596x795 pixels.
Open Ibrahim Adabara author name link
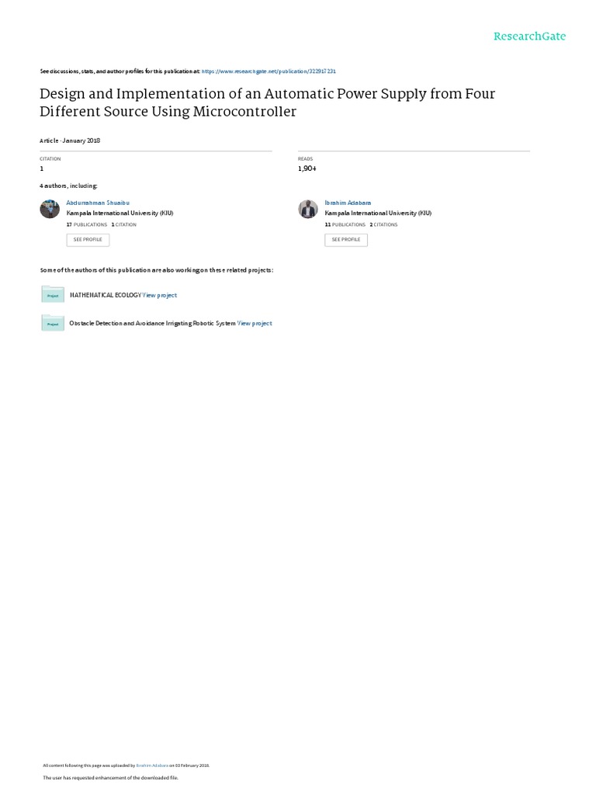tap(348, 203)
